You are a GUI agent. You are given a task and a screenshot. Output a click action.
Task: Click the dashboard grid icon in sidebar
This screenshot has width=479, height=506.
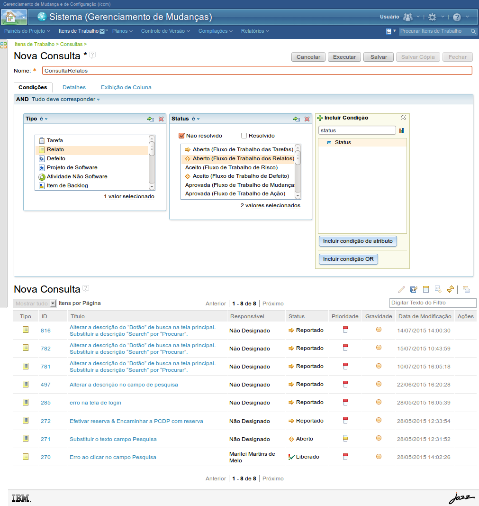pos(3,45)
